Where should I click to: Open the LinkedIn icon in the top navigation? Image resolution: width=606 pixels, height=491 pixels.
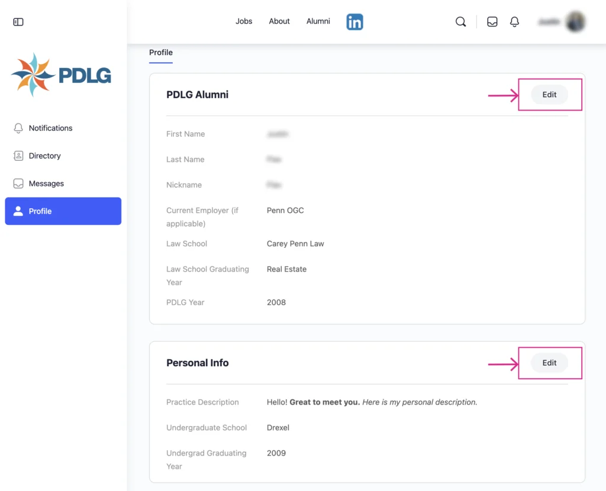(354, 21)
